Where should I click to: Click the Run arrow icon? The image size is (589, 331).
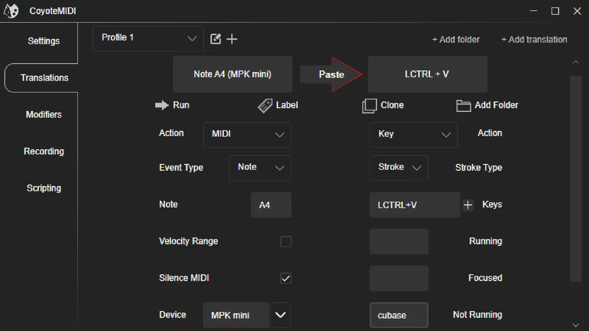click(162, 105)
